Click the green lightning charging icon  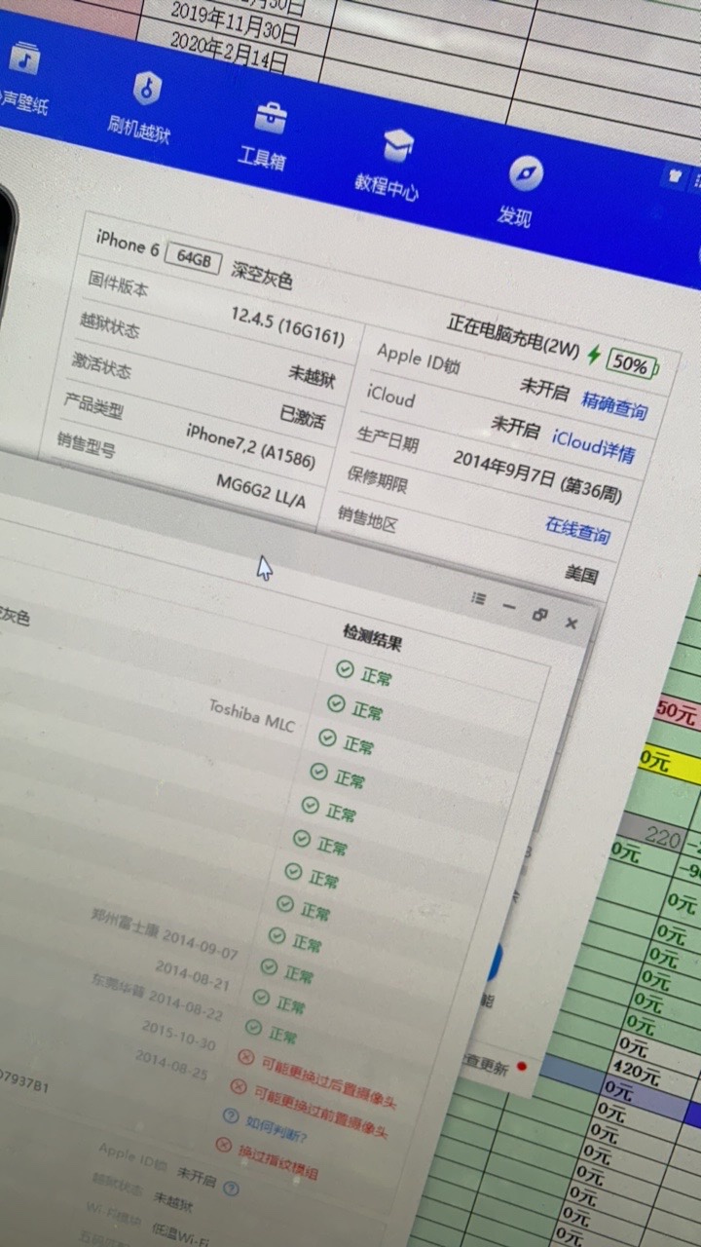593,357
